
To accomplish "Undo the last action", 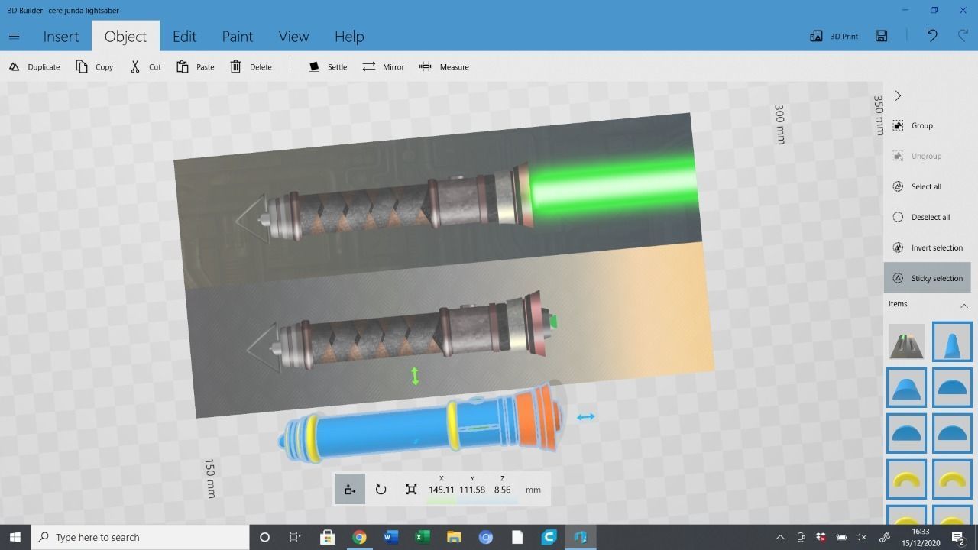I will click(x=932, y=36).
